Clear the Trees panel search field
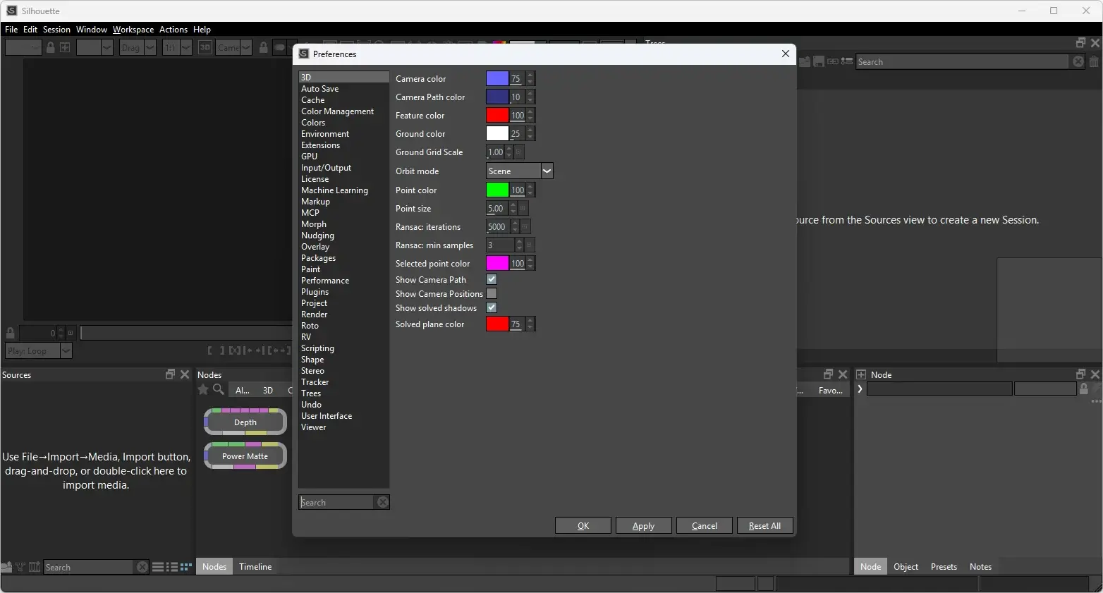The height and width of the screenshot is (593, 1103). 1078,61
